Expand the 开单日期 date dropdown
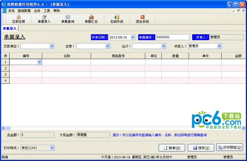Image resolution: width=247 pixels, height=161 pixels. [x=133, y=37]
